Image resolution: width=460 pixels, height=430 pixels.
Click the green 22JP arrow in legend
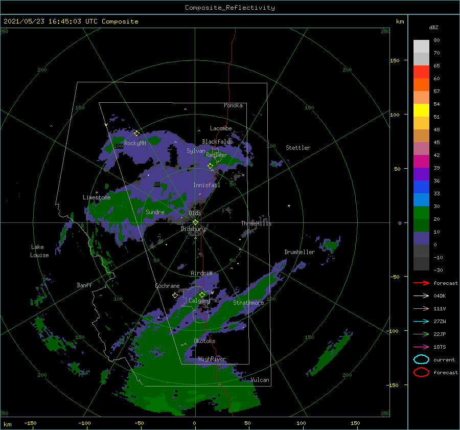coord(421,334)
